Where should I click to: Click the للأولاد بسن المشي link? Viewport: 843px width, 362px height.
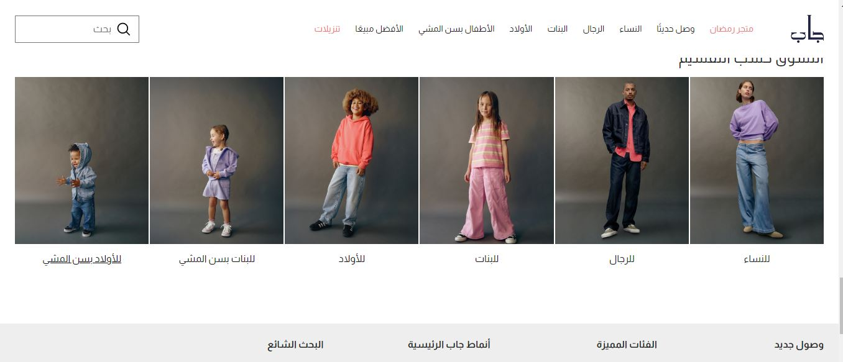pos(82,259)
